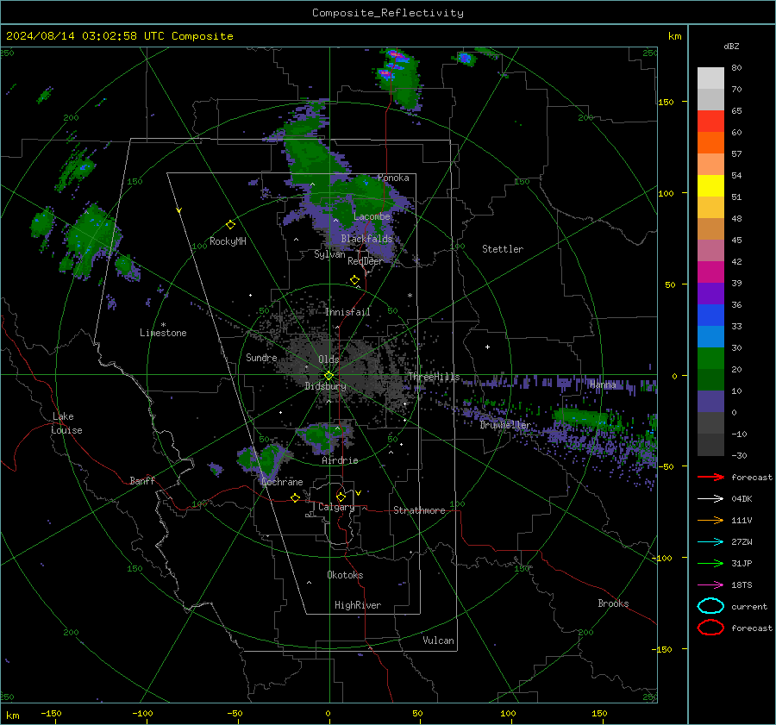Click the Blackfalds town label

(x=366, y=239)
